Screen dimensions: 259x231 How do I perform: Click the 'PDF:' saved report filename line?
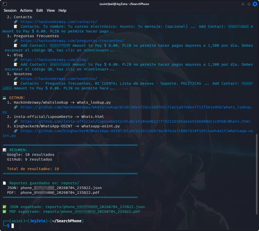point(53,193)
